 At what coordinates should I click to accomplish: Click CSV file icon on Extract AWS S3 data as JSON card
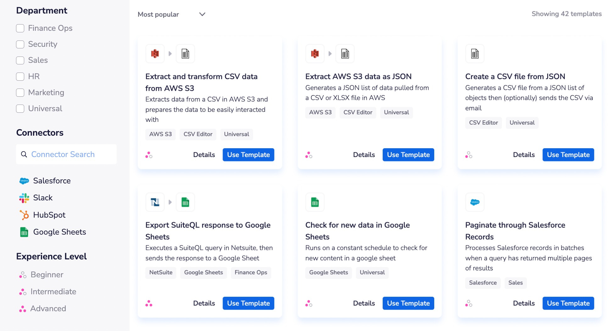tap(345, 54)
